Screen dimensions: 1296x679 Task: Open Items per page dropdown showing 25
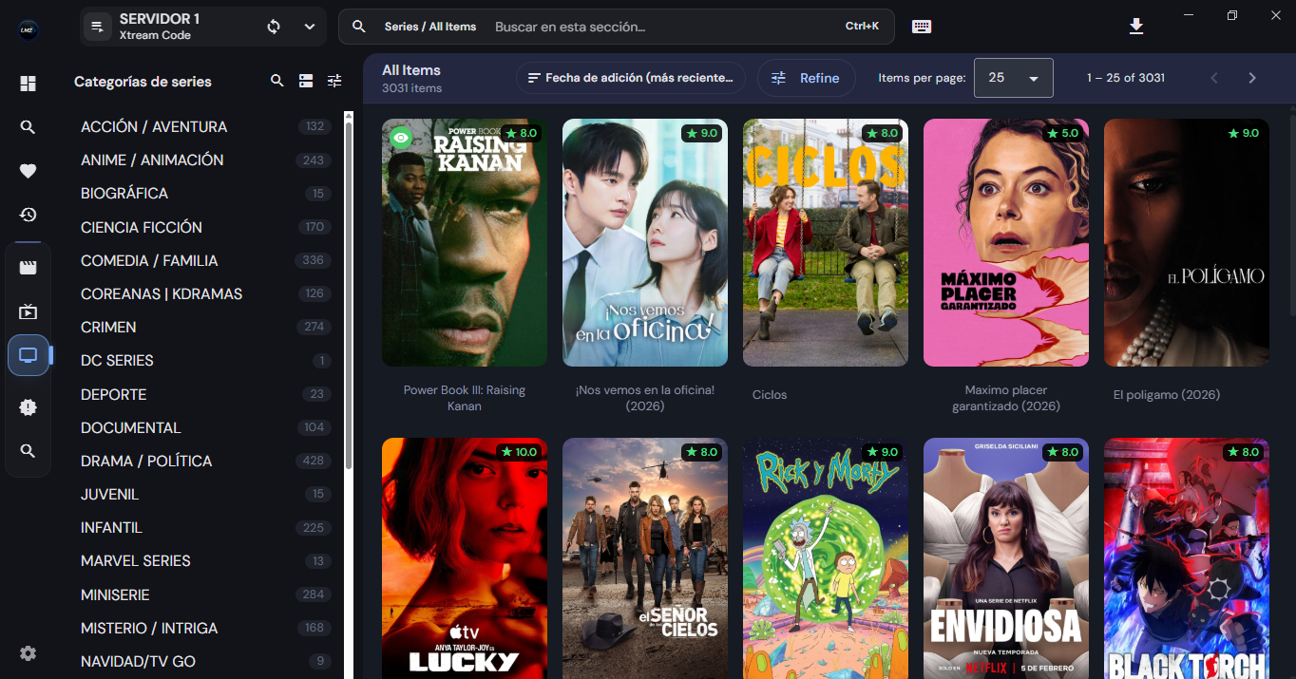tap(1014, 78)
